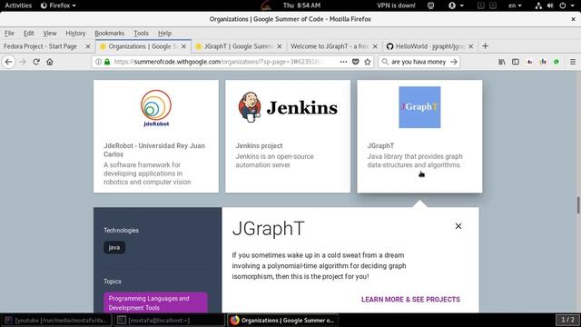Click the search magnifier icon
Screen dimensions: 581x327
click(385, 62)
